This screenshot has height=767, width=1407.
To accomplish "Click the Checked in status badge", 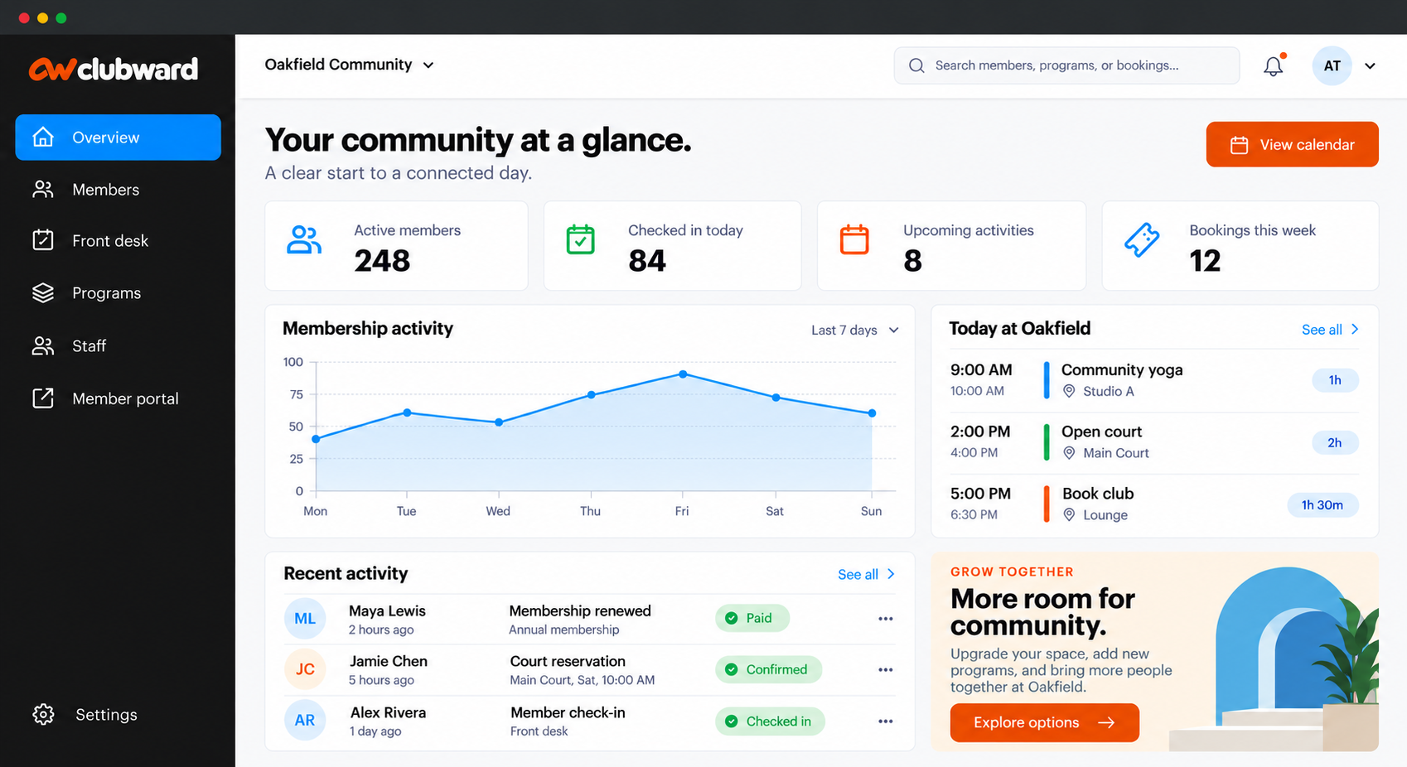I will 770,721.
